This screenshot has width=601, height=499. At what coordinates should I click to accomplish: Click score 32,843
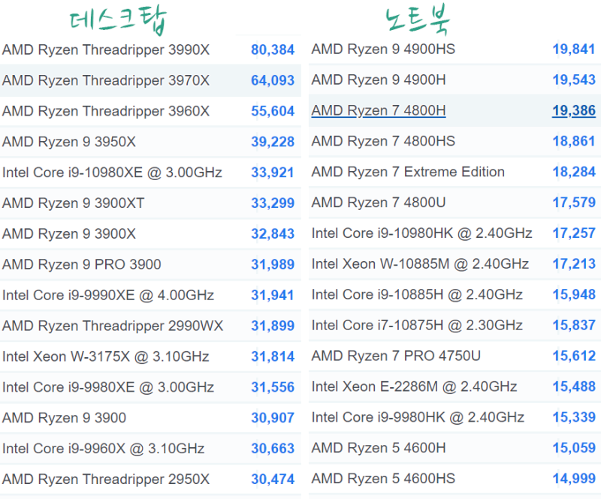point(273,233)
